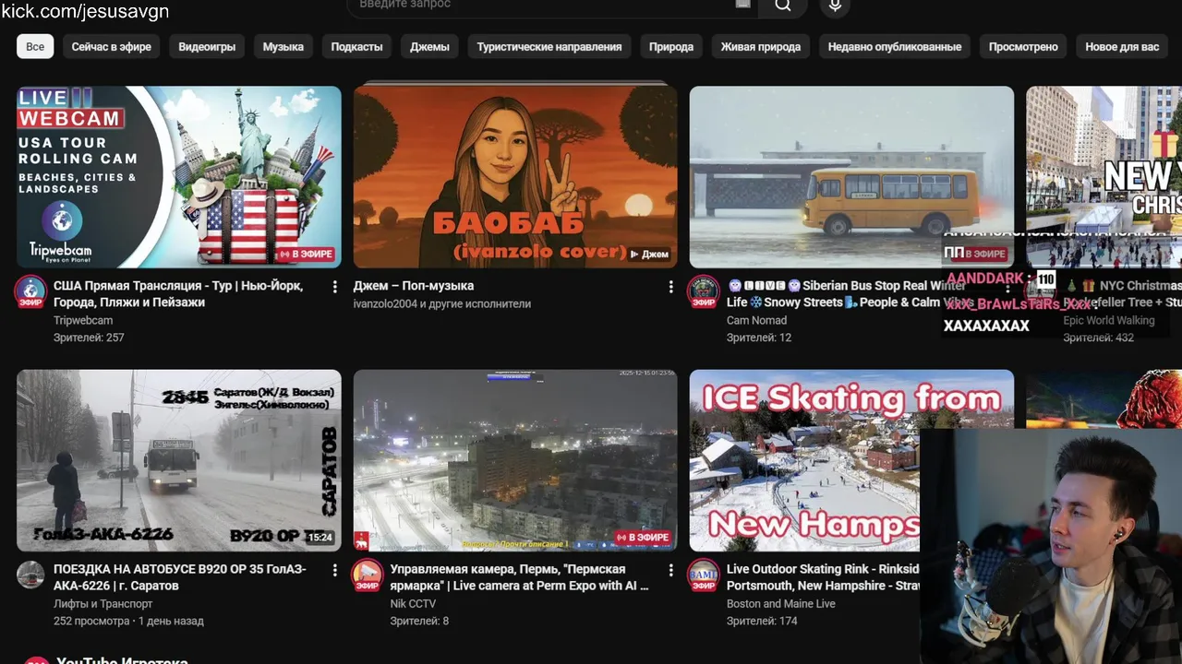
Task: Open Джем – Поп-музыка title
Action: pos(414,286)
